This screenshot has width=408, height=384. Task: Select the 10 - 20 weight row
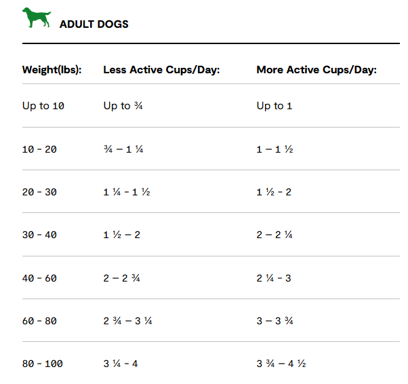pos(211,149)
